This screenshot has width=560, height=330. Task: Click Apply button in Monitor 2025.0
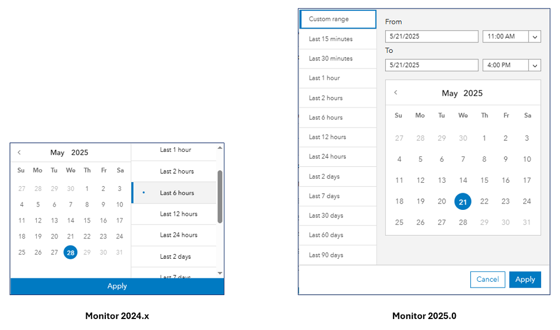(x=525, y=279)
